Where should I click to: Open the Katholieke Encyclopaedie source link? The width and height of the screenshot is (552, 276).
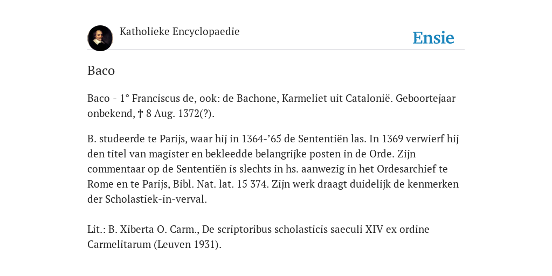pyautogui.click(x=180, y=31)
